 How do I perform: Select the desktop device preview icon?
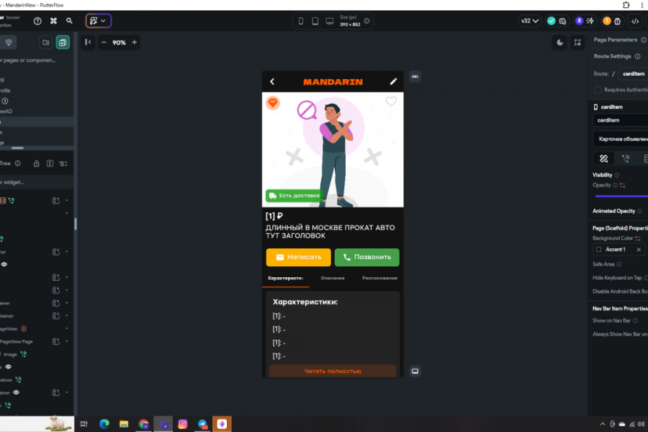[329, 21]
